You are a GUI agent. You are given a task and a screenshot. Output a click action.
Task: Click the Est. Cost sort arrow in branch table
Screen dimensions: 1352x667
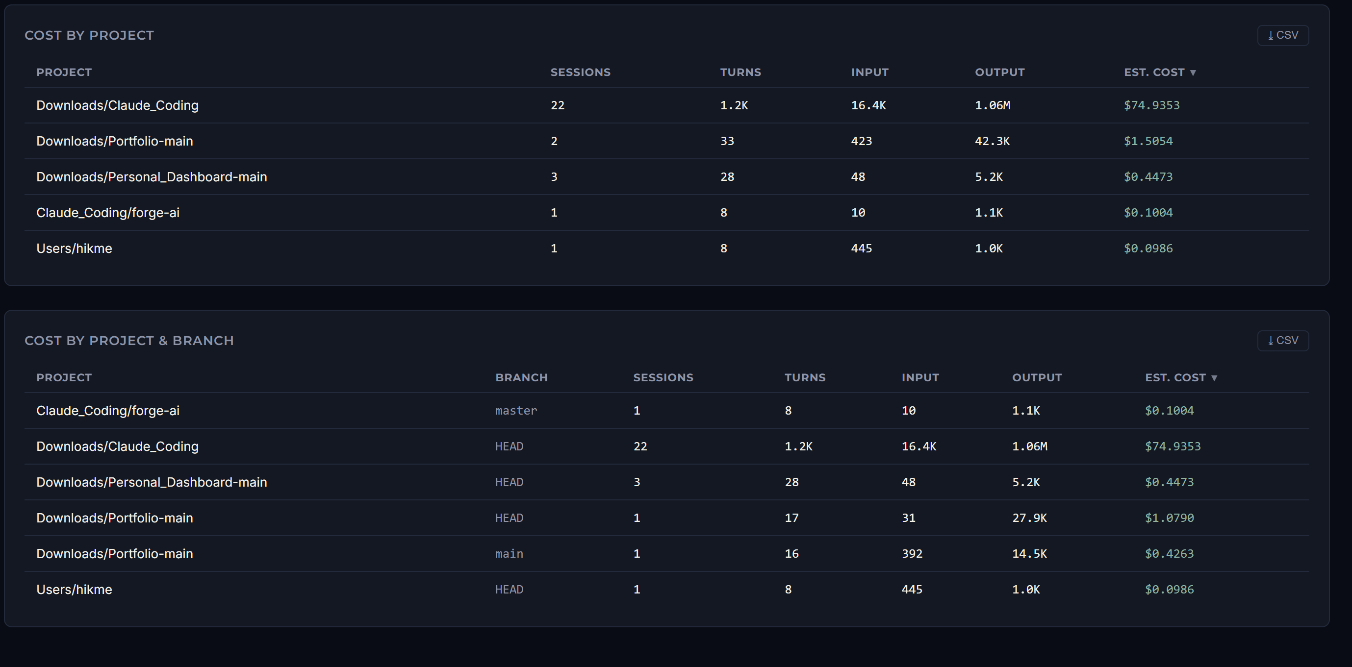click(x=1214, y=378)
